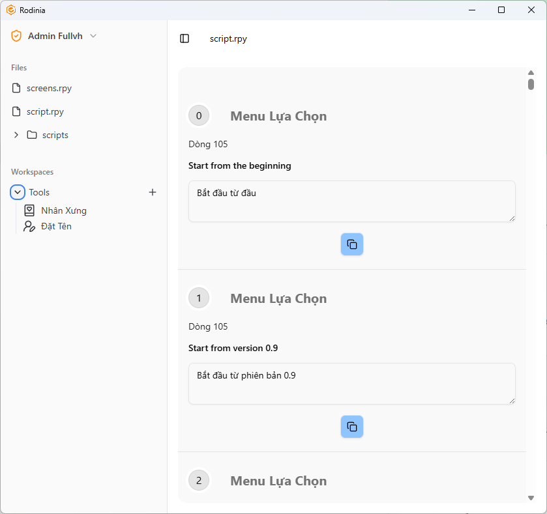Click the vertical scrollbar thumb
The image size is (547, 514).
(531, 84)
